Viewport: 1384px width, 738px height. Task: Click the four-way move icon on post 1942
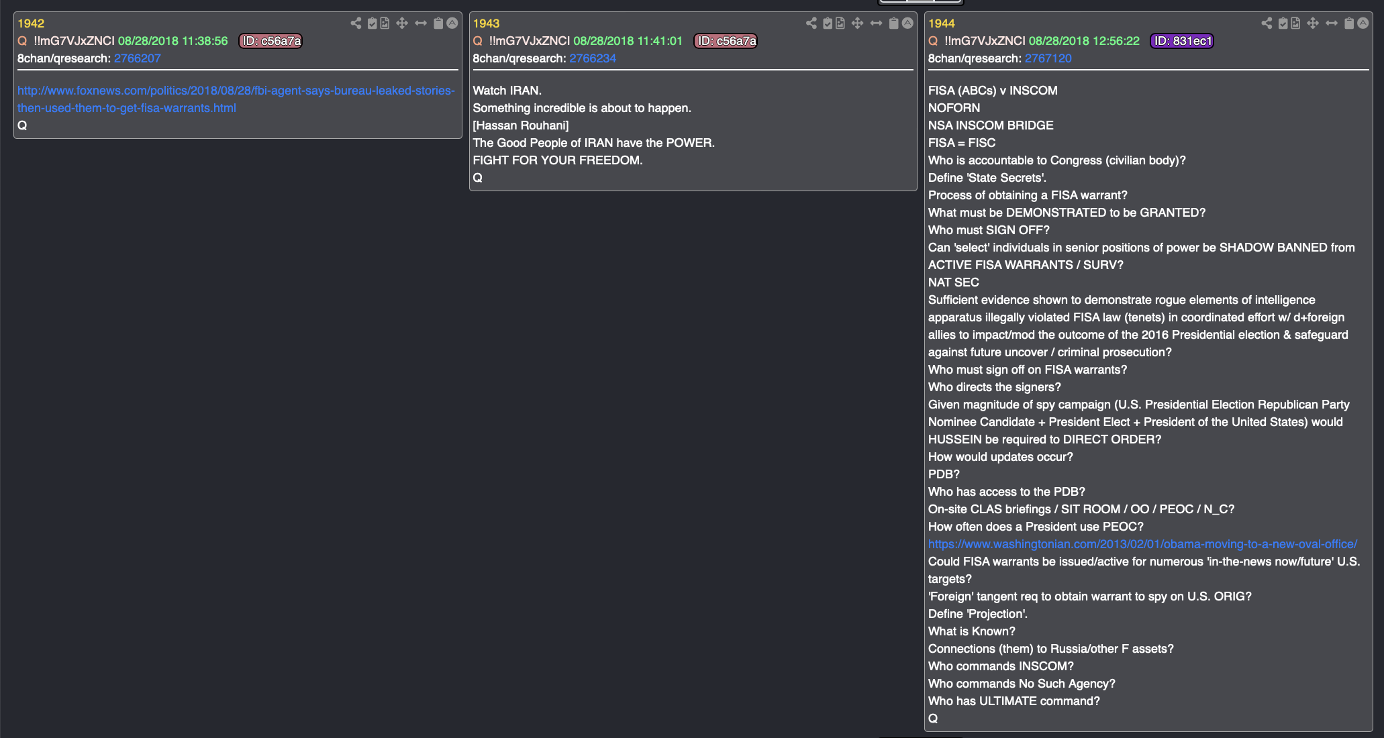point(402,23)
